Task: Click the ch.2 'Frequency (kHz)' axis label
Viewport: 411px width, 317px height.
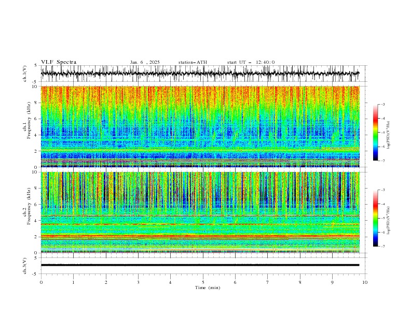Action: (29, 206)
